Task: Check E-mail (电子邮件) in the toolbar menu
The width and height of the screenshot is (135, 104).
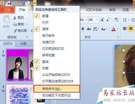Action: pyautogui.click(x=56, y=36)
